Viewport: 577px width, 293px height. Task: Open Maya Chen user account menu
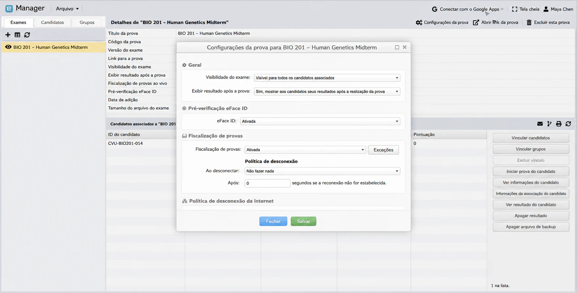tap(558, 9)
